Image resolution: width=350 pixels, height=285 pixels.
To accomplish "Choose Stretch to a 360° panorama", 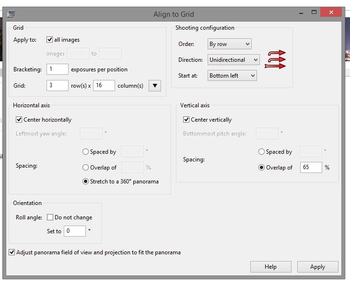I will point(85,182).
